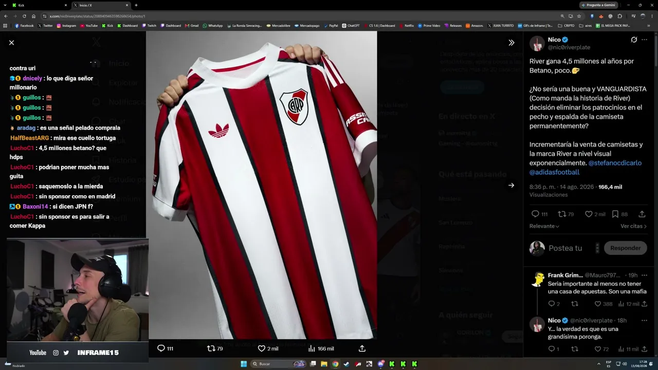
Task: Open Discord from the taskbar
Action: [380, 364]
